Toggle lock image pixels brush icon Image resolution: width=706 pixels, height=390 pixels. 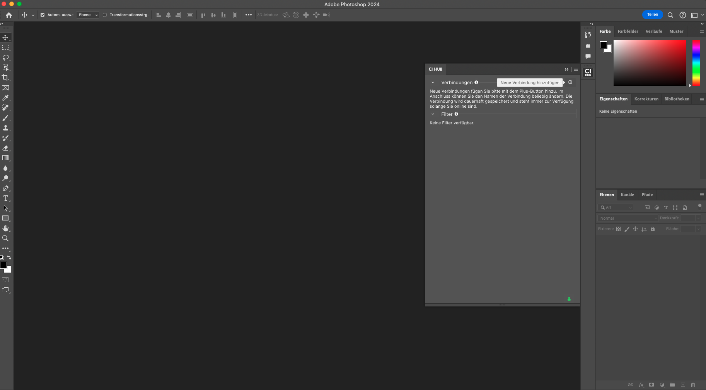point(627,229)
